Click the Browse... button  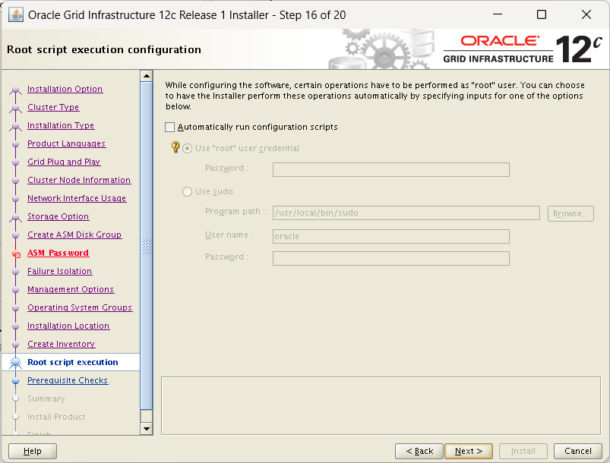(x=570, y=213)
